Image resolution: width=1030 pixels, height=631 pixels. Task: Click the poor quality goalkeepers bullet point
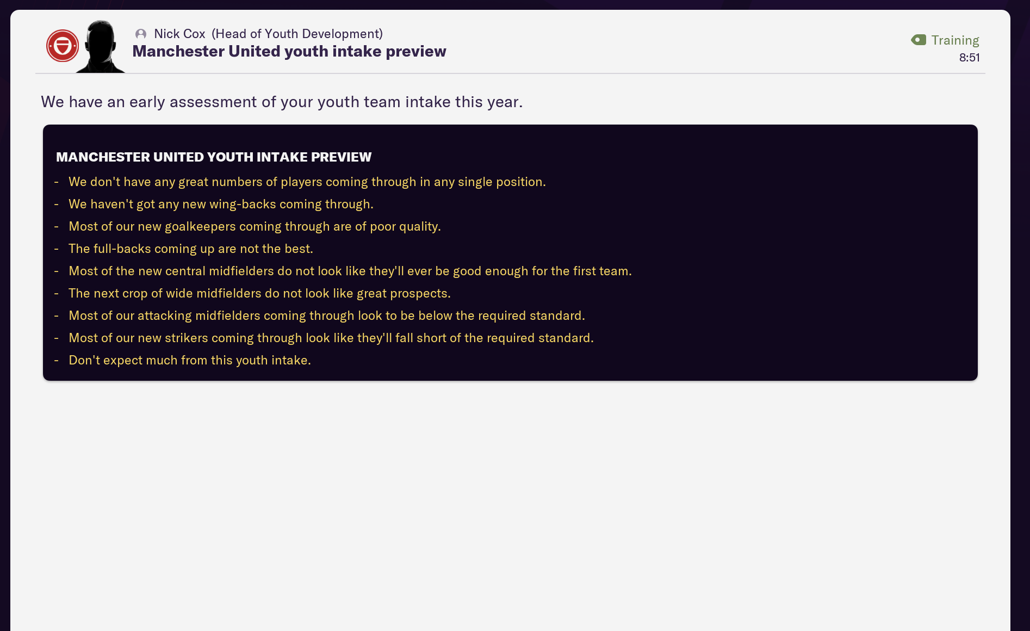255,226
